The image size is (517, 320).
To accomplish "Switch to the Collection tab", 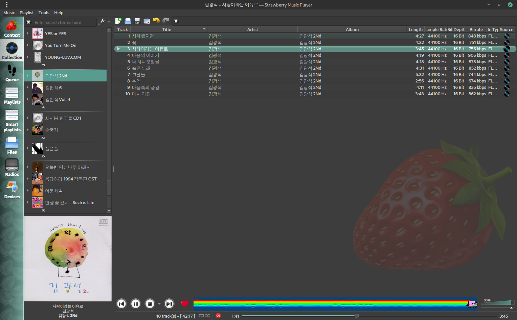I will point(12,50).
